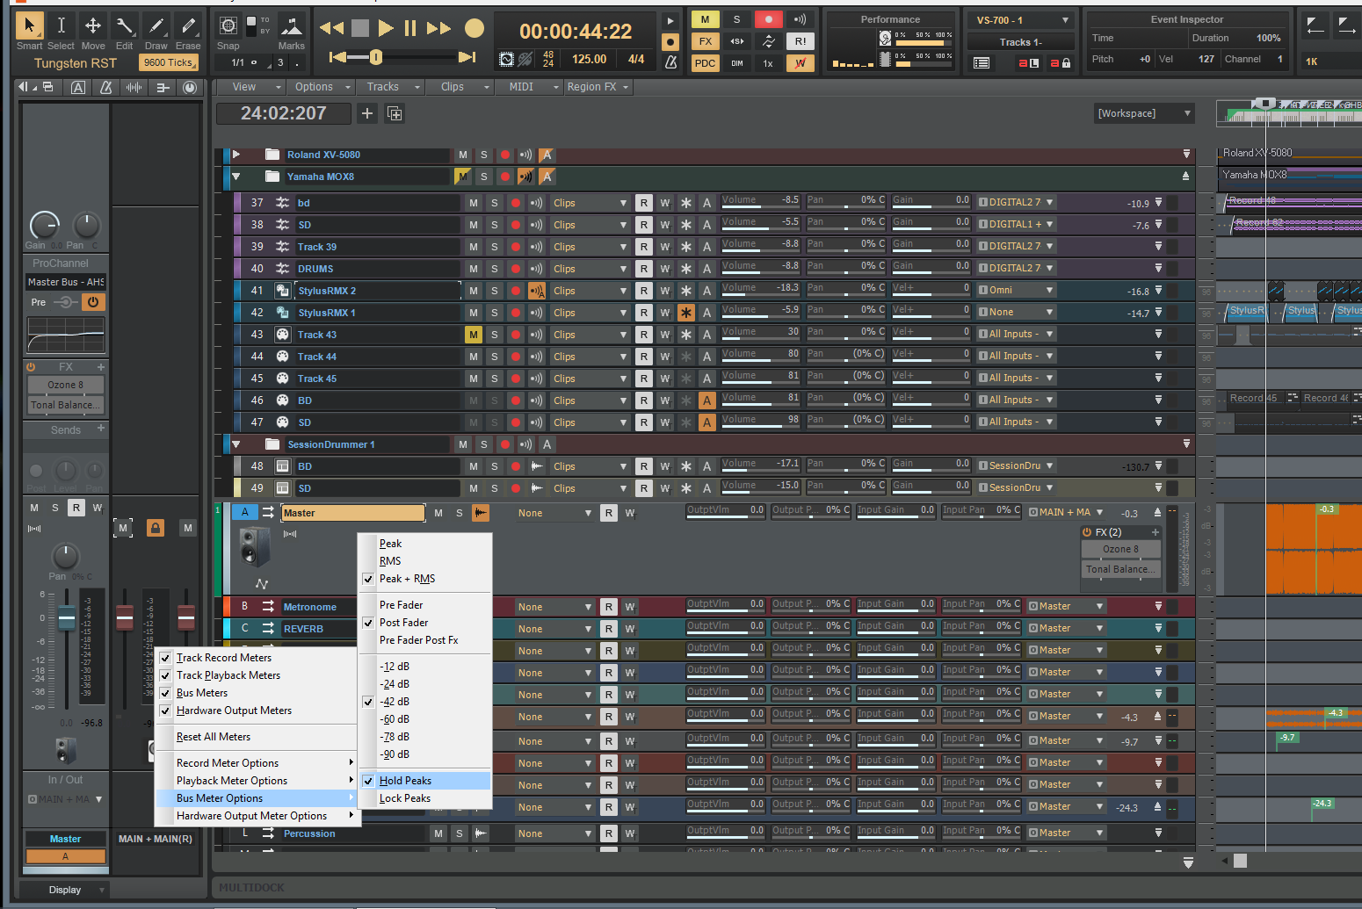Select the Pre Fader meter option
This screenshot has height=909, width=1362.
(x=424, y=605)
